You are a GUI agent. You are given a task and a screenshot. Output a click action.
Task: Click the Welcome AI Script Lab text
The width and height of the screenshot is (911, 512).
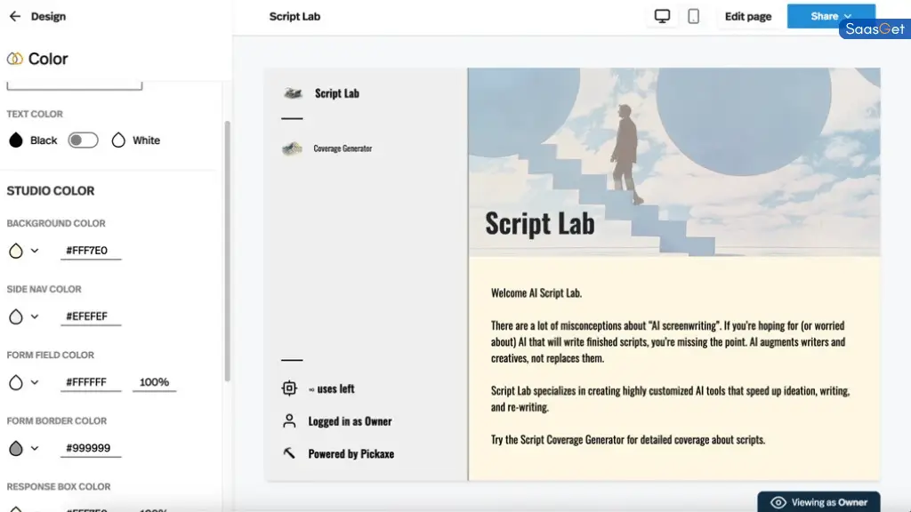point(536,293)
